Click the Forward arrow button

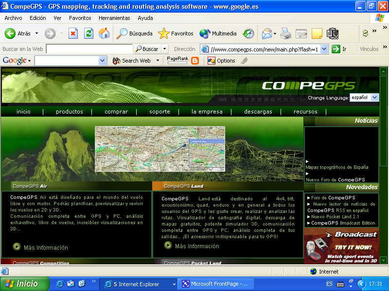[50, 33]
